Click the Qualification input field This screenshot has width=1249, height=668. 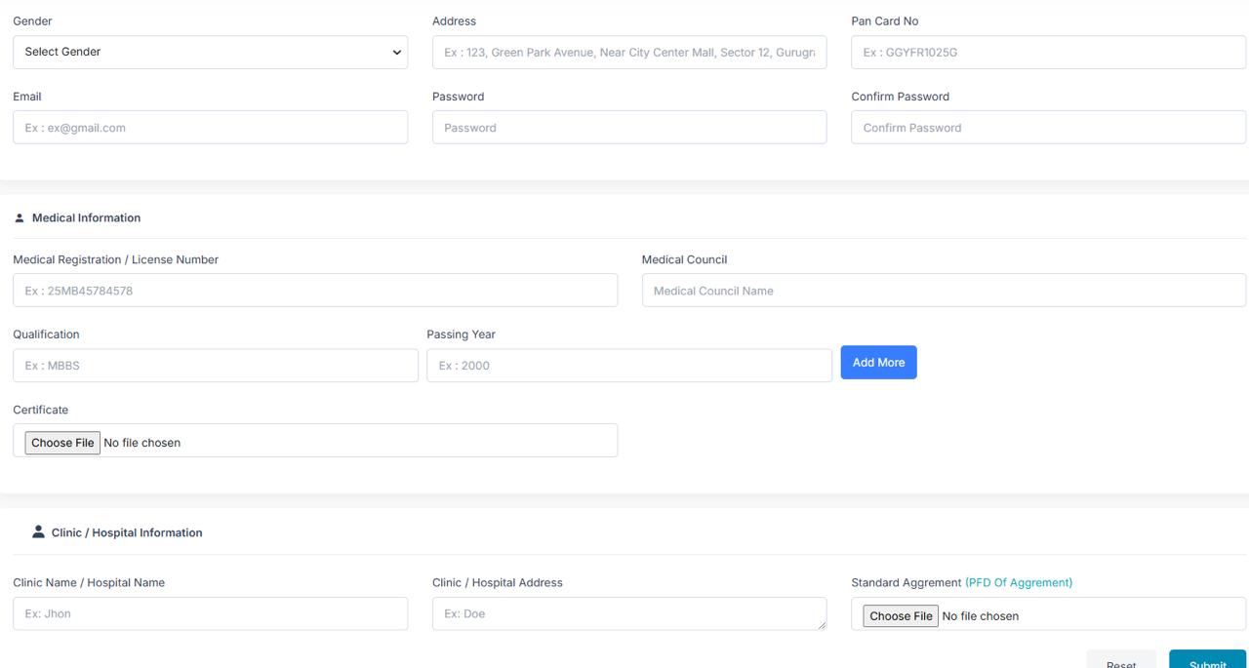pos(215,366)
